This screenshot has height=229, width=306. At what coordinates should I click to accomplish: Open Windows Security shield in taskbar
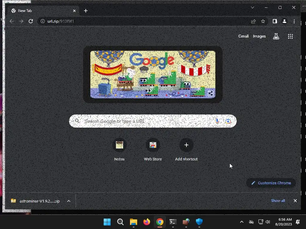click(x=199, y=222)
